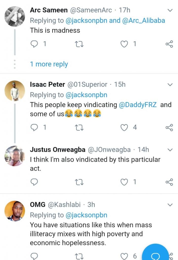
Task: Open dropdown menu on Arc Sameen's tweet
Action: (170, 10)
